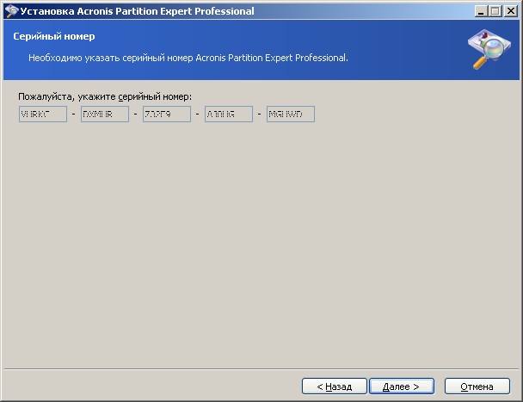Click the bold "Серийный номер" header title

point(54,37)
